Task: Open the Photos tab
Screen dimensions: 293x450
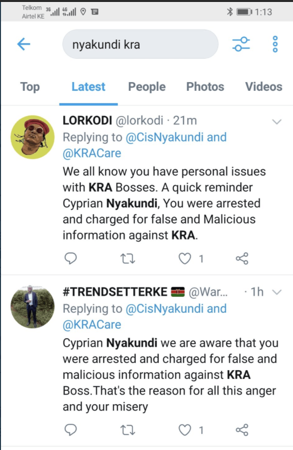Action: point(205,87)
